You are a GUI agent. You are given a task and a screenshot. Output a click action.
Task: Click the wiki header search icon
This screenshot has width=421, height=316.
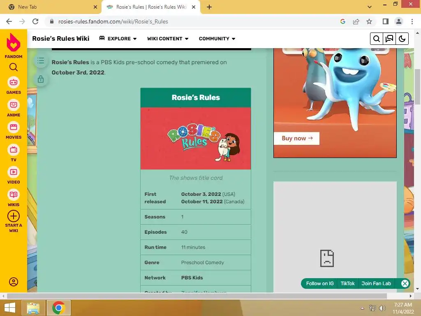coord(377,39)
